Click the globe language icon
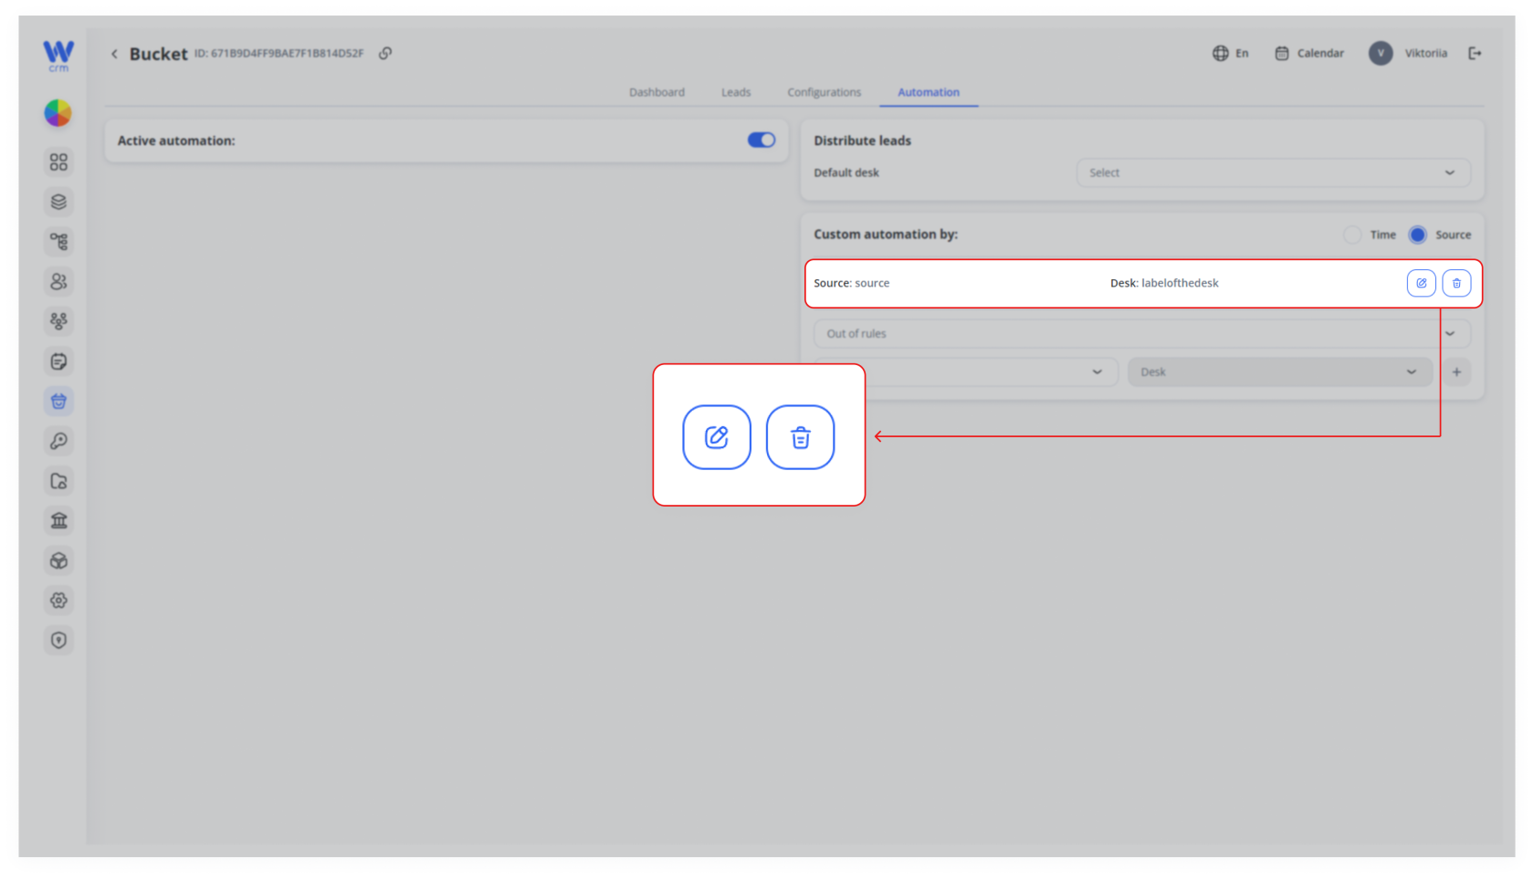This screenshot has width=1534, height=879. (1220, 53)
